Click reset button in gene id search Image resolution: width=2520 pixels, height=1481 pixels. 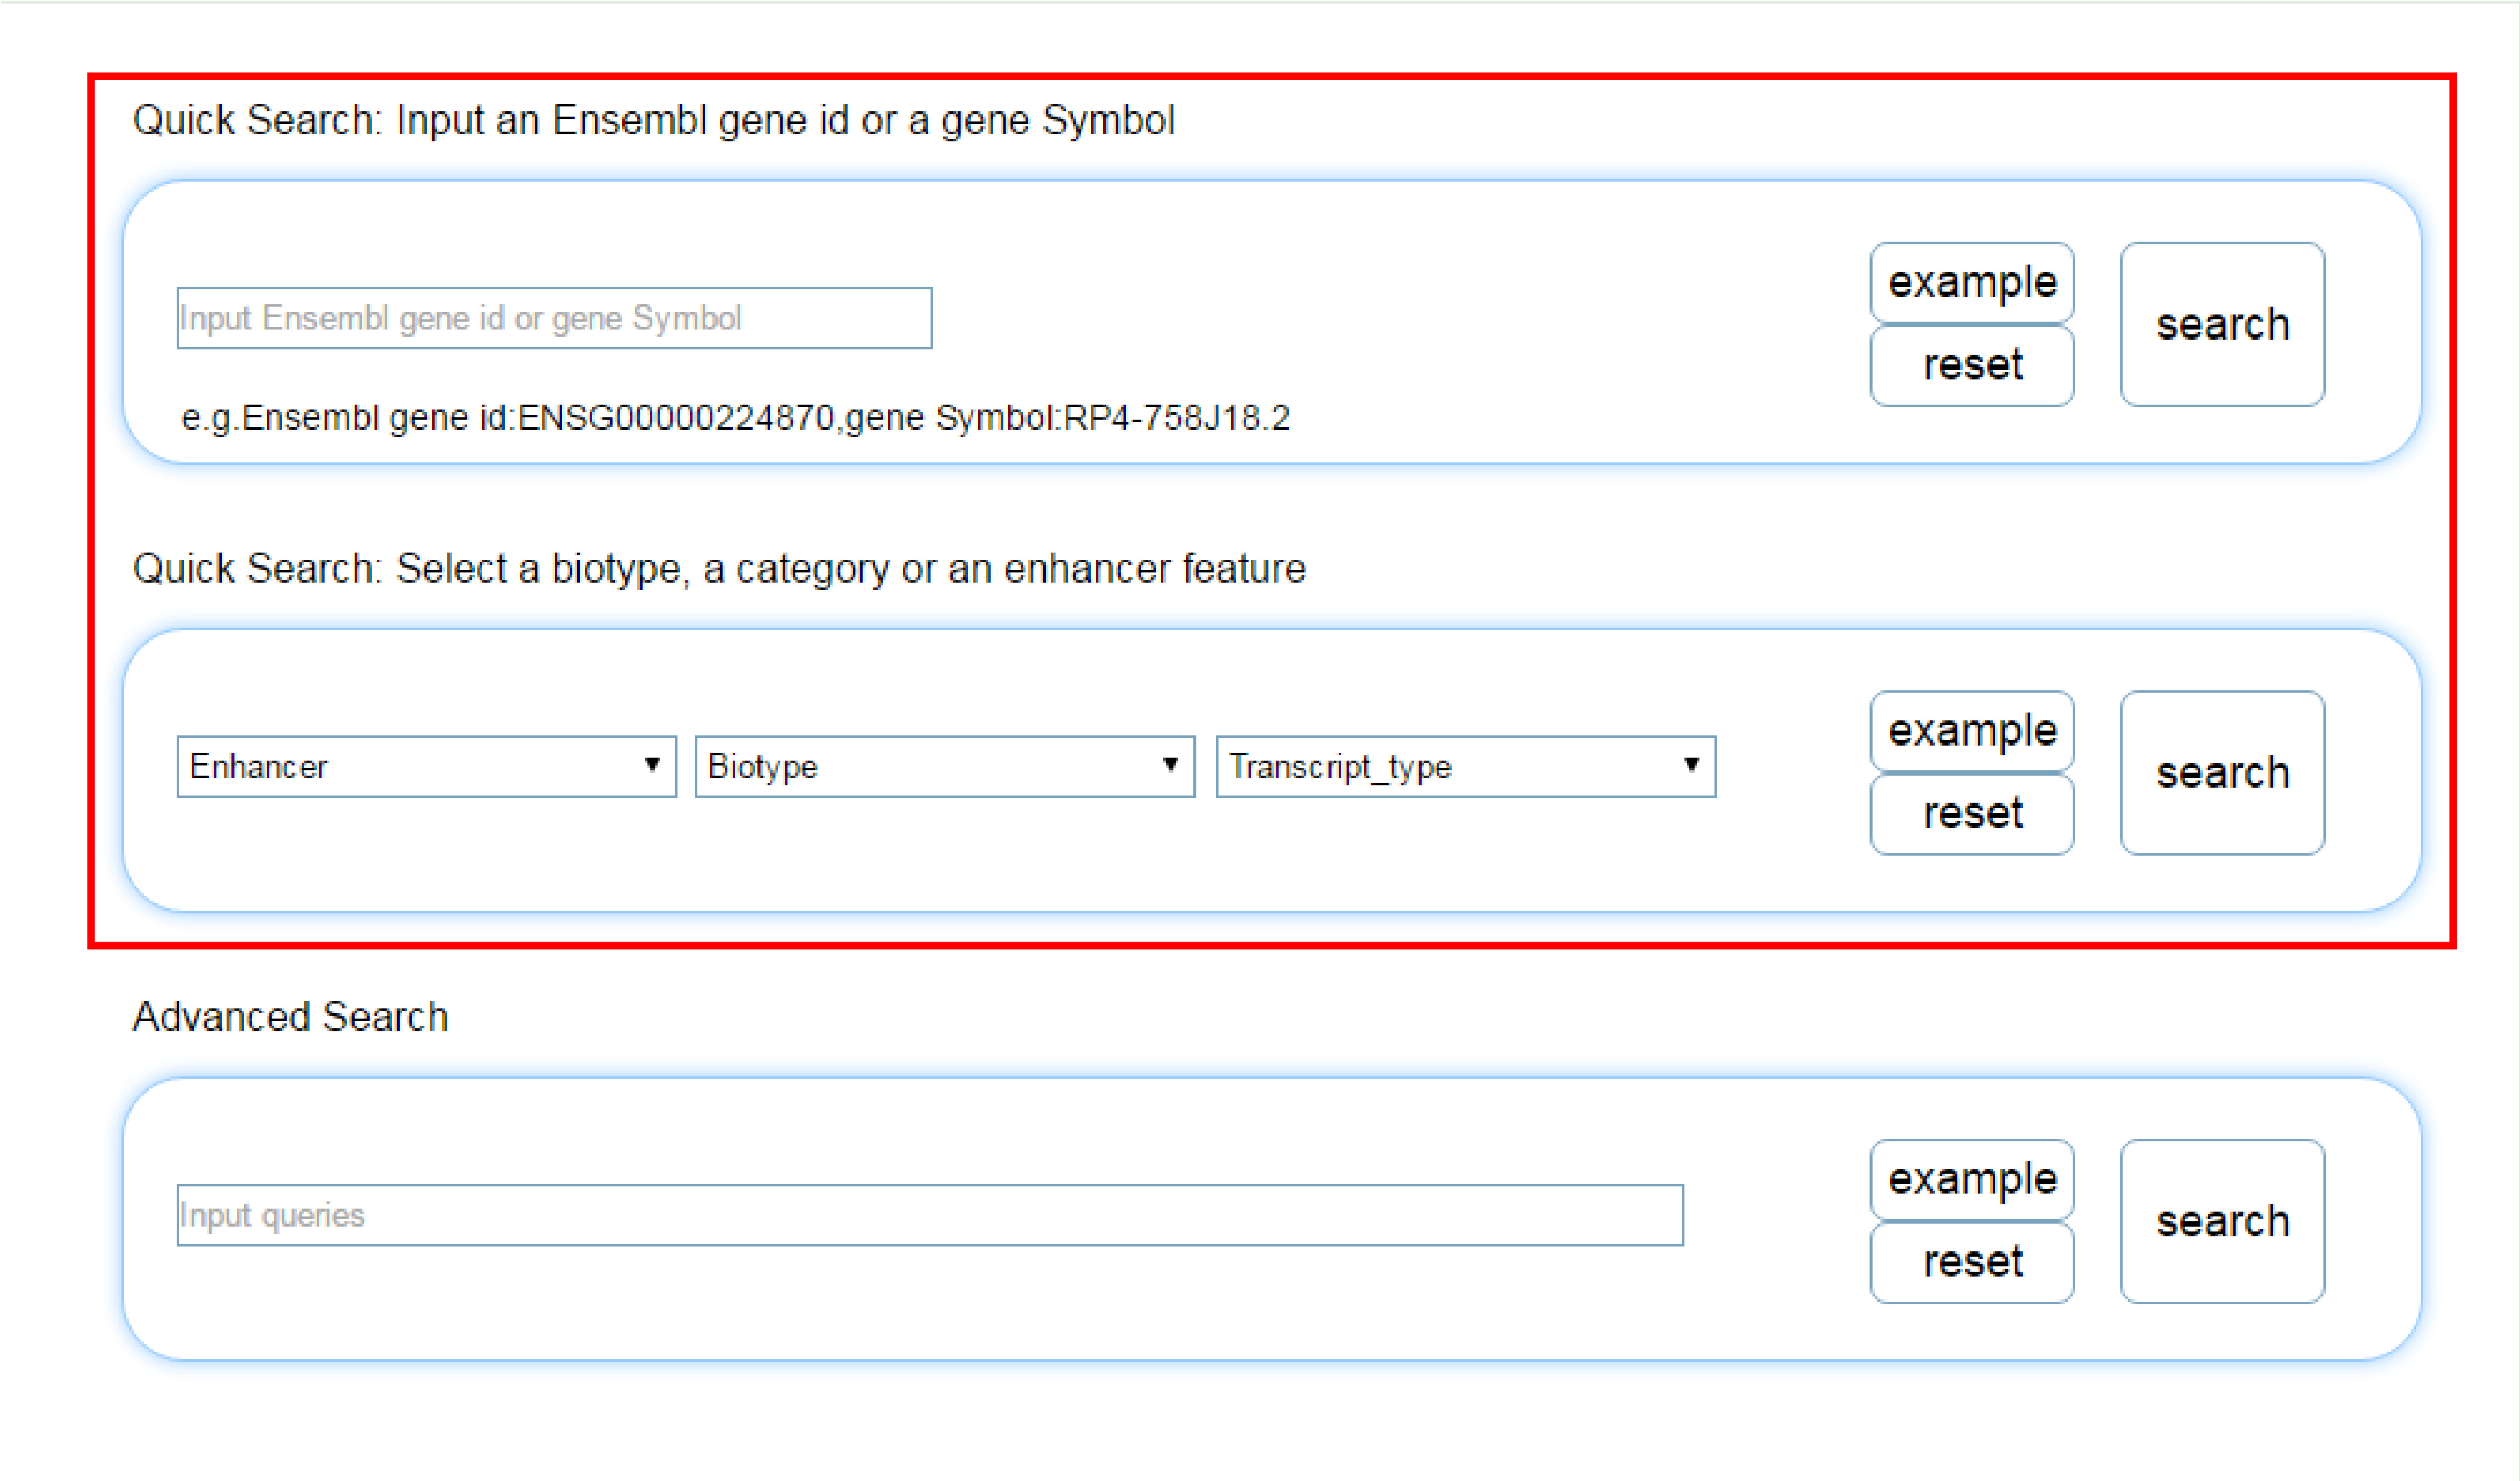pyautogui.click(x=1971, y=365)
